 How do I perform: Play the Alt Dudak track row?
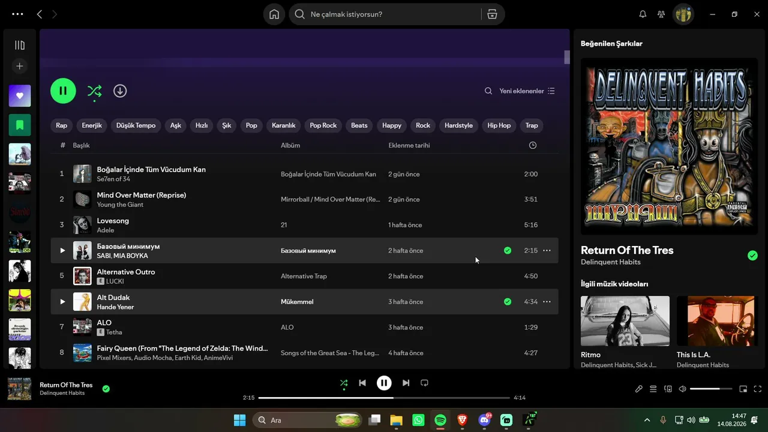click(62, 302)
